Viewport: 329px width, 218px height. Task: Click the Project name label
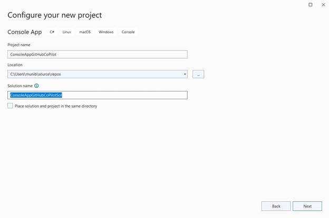(19, 45)
